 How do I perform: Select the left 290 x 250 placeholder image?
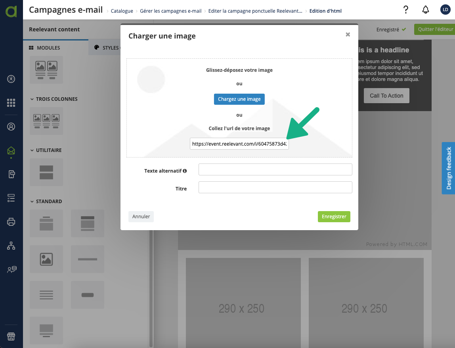pyautogui.click(x=243, y=303)
